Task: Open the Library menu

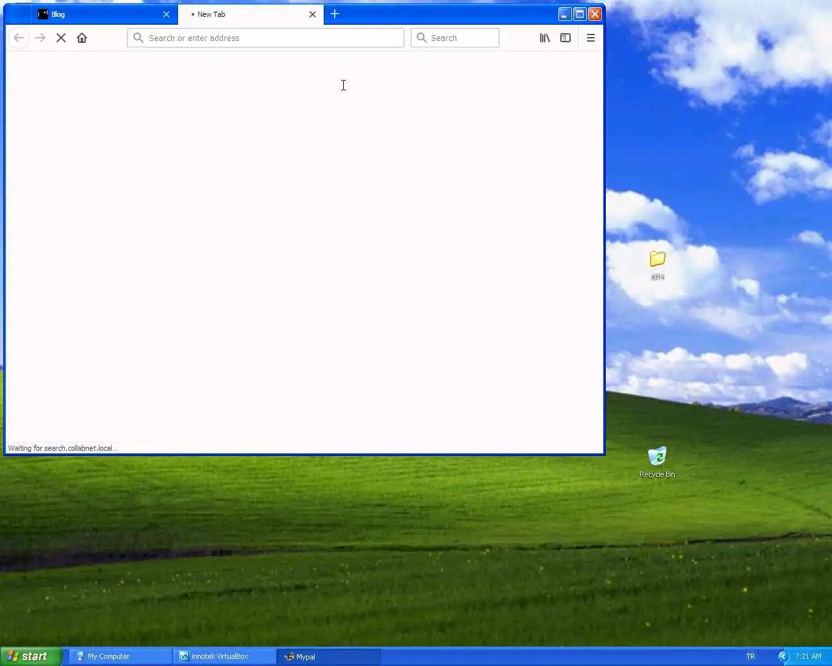Action: click(x=545, y=38)
